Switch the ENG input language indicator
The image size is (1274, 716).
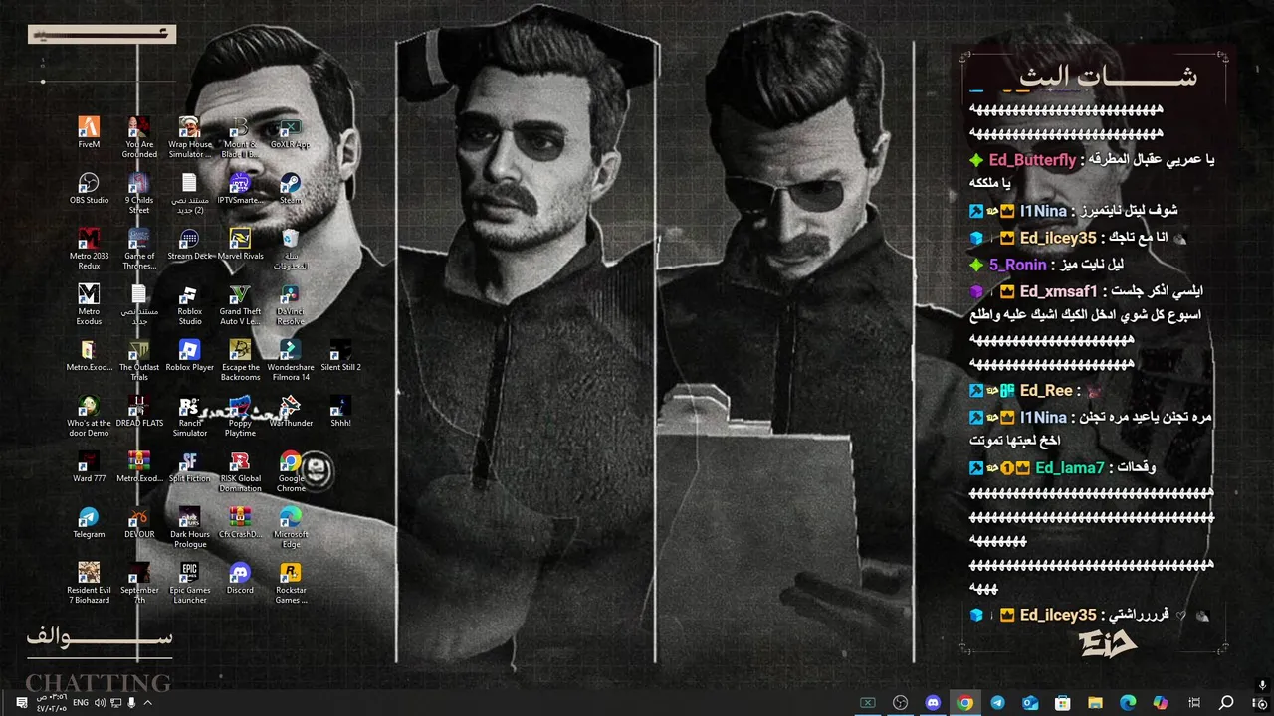[81, 703]
